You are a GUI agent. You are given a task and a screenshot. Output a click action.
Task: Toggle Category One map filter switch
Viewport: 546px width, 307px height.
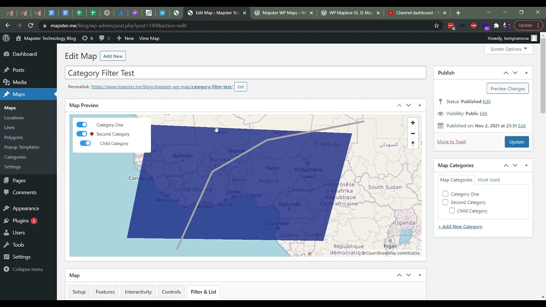coord(82,125)
